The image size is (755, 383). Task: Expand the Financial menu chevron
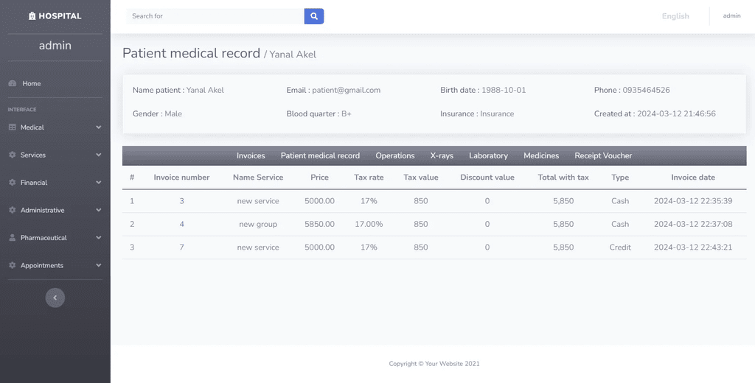pos(99,183)
